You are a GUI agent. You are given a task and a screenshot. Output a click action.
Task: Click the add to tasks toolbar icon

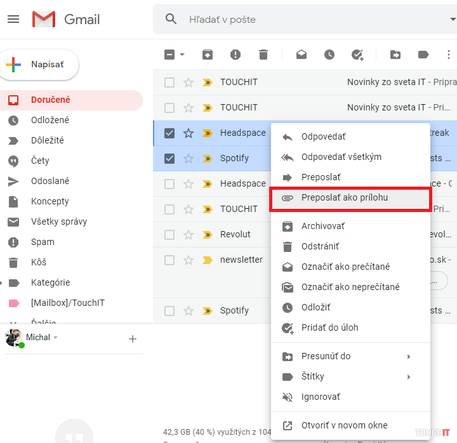pyautogui.click(x=357, y=55)
